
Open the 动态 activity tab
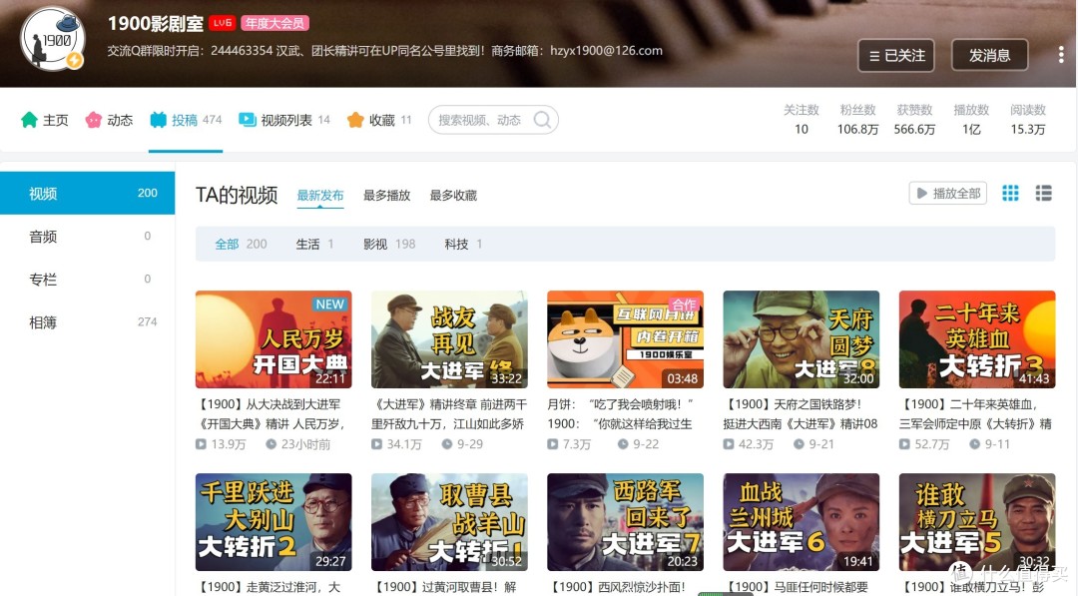pyautogui.click(x=109, y=120)
